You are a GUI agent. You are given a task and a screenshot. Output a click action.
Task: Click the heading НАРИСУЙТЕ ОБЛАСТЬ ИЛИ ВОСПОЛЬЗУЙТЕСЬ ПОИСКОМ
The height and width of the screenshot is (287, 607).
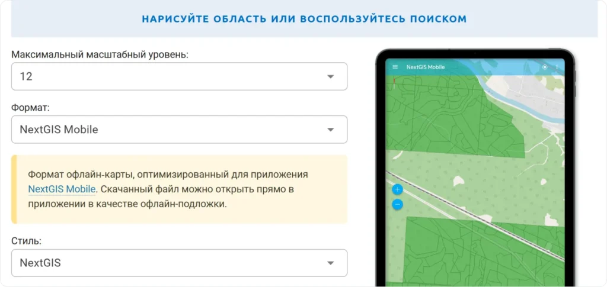304,19
